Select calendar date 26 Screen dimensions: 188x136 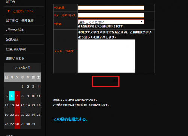pos(6,124)
